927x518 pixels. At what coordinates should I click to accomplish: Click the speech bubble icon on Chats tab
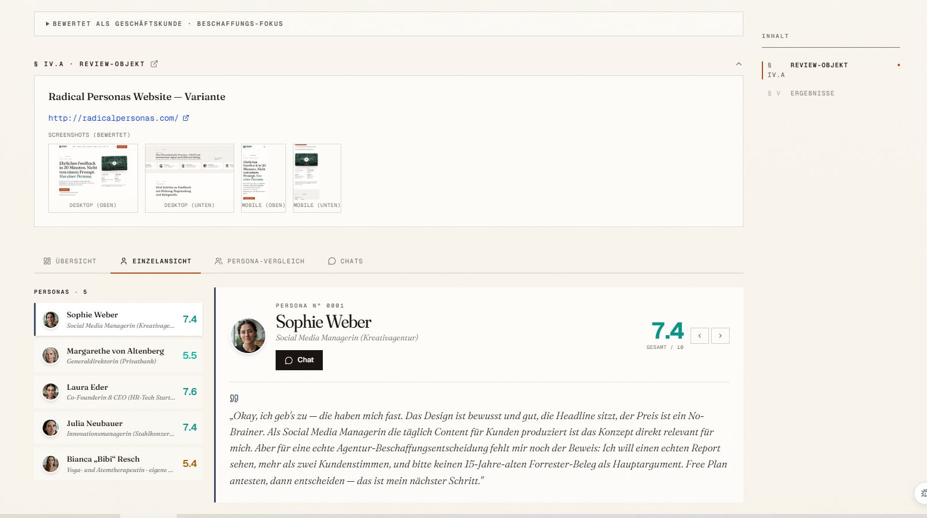(332, 261)
